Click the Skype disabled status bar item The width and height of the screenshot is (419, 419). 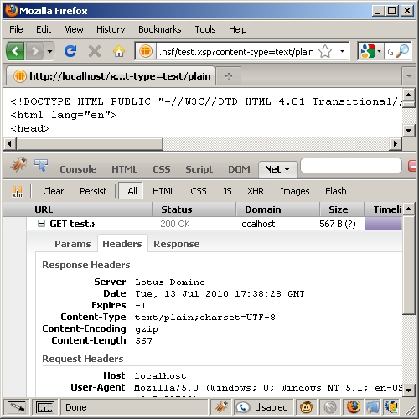point(262,407)
